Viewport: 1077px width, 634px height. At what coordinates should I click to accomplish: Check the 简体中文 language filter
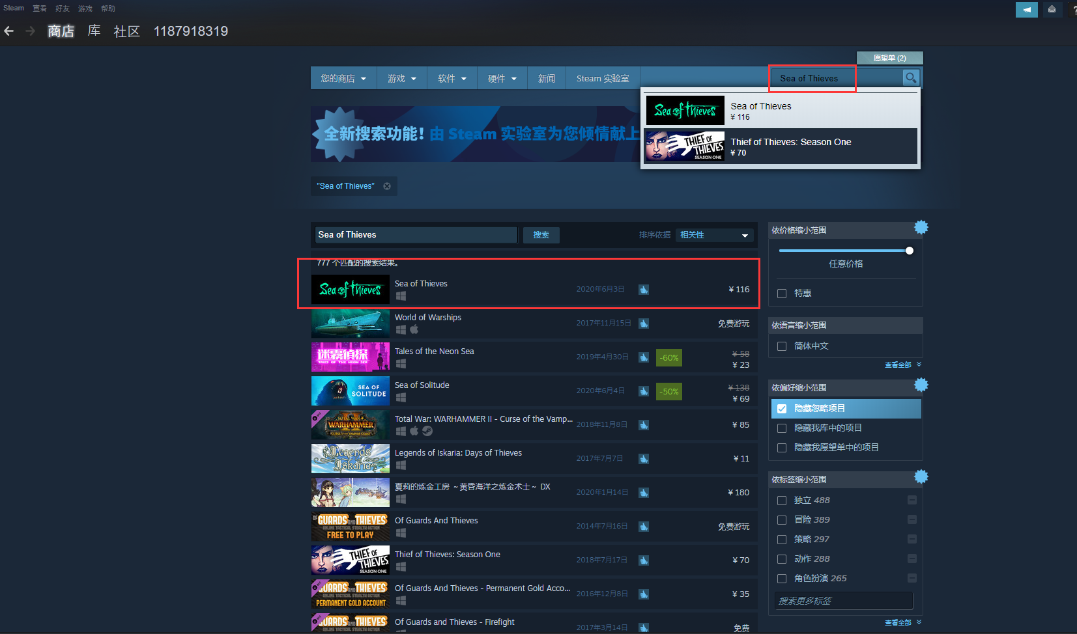pyautogui.click(x=782, y=346)
